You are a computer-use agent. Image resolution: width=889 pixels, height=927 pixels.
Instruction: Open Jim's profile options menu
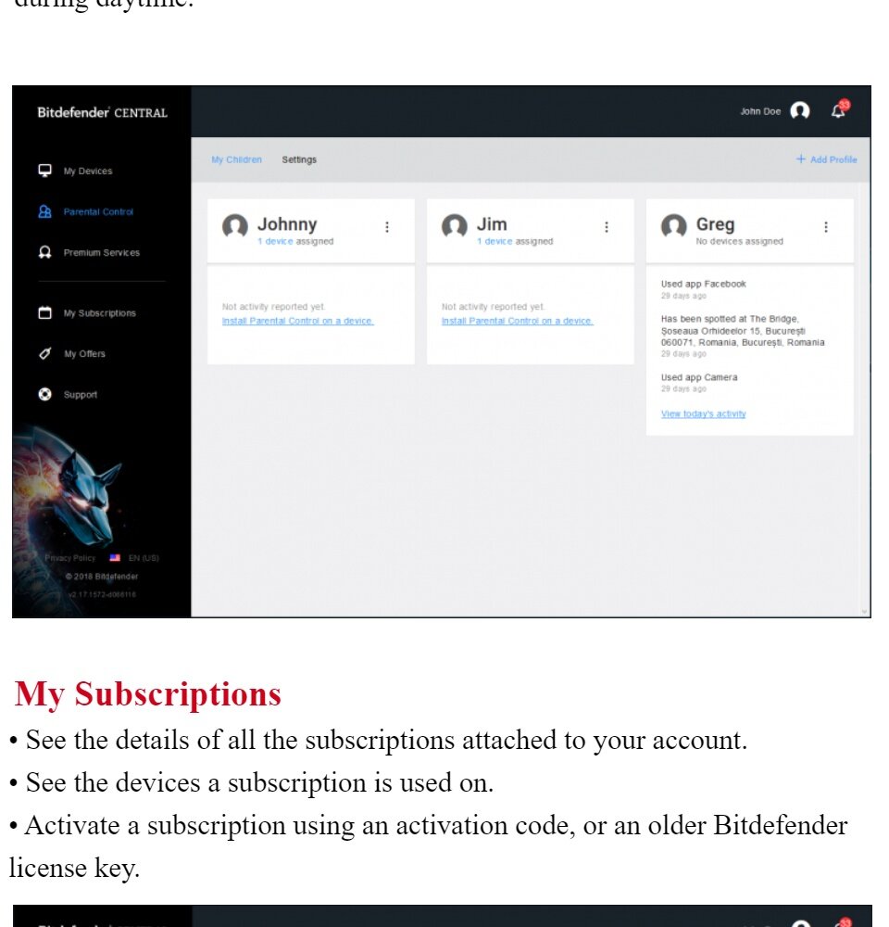click(x=606, y=227)
